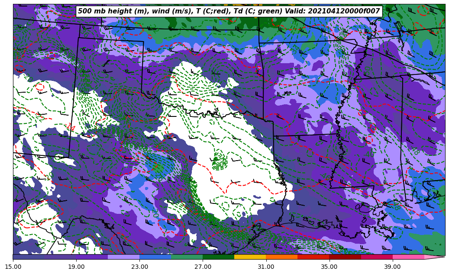The height and width of the screenshot is (274, 449).
Task: Click the small green closed contours in central white area
Action: (219, 161)
